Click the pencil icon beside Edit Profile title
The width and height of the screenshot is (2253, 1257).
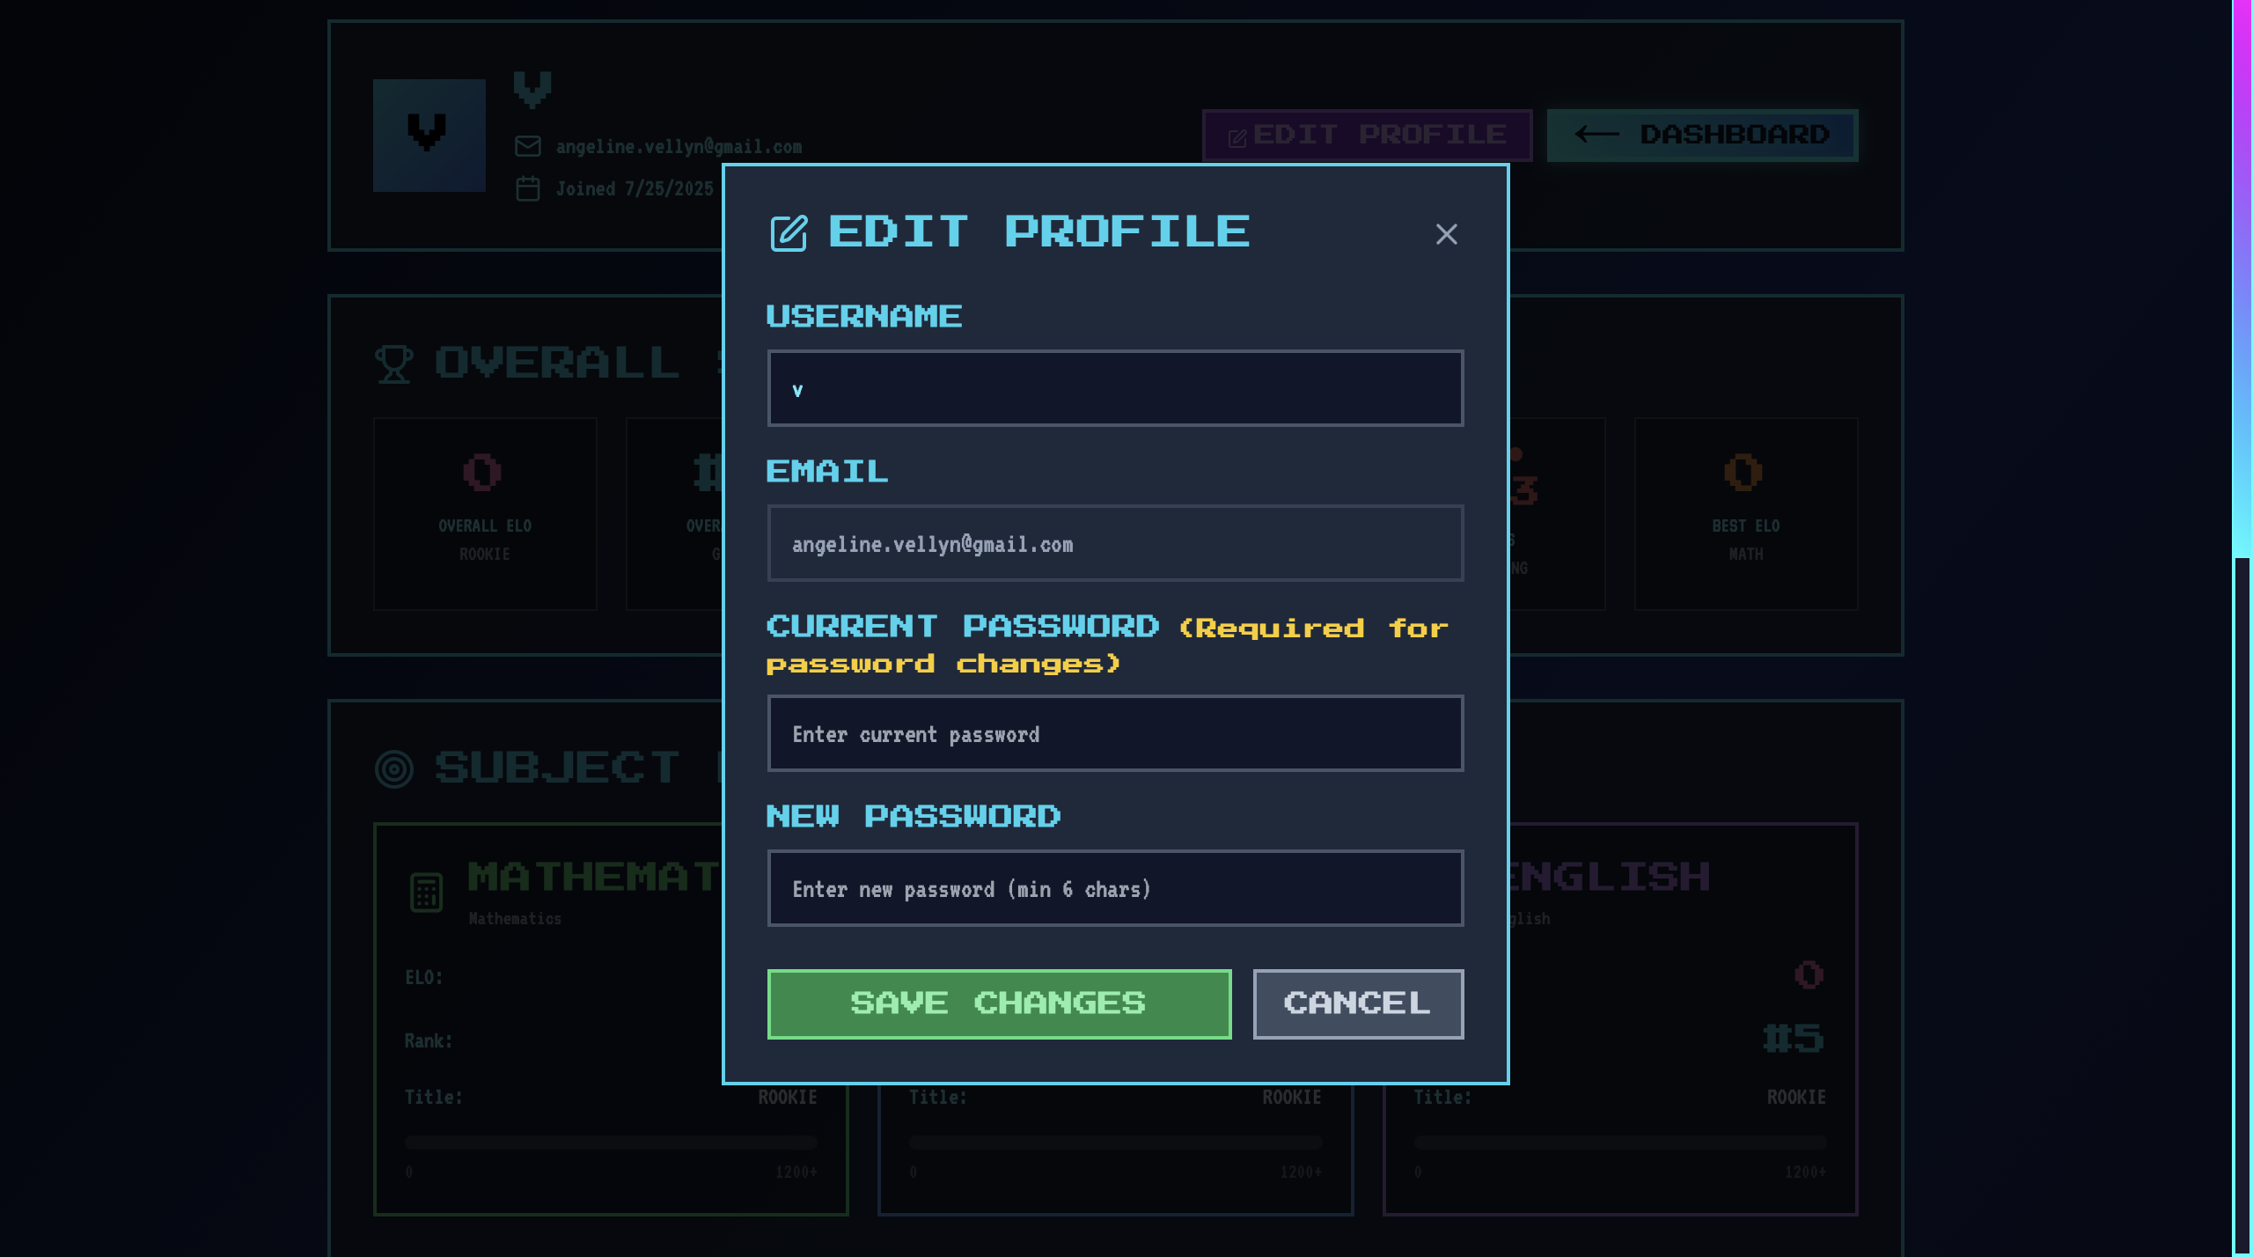789,233
